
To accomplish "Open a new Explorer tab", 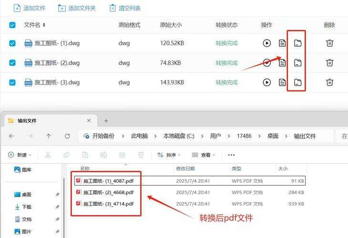I will click(x=106, y=121).
